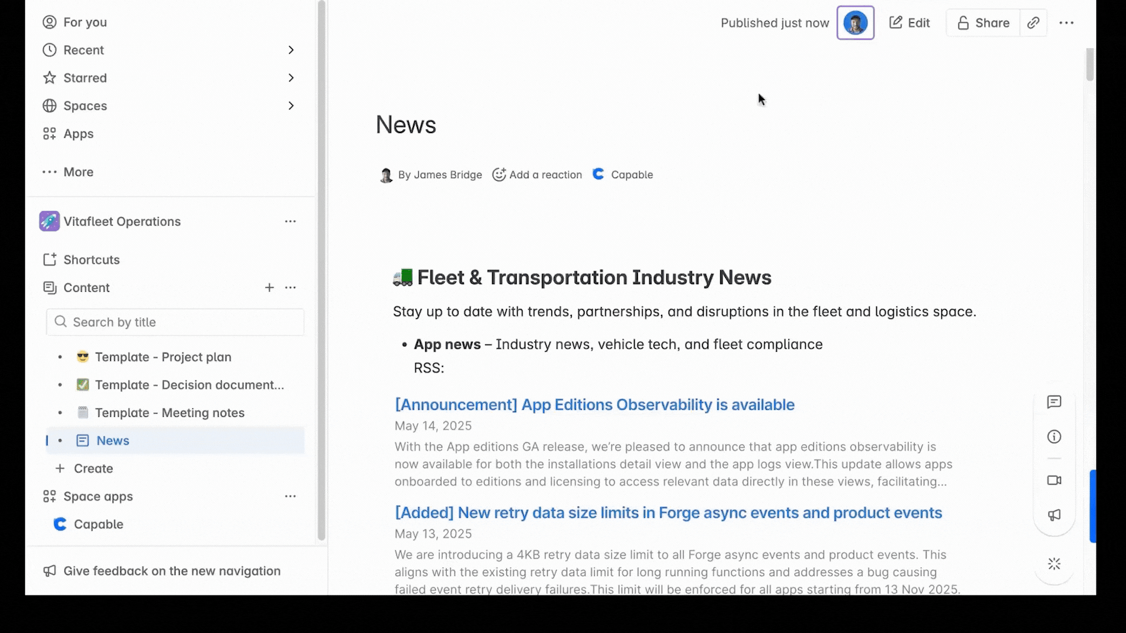Start a video recording from the side panel
Image resolution: width=1126 pixels, height=633 pixels.
coord(1054,481)
